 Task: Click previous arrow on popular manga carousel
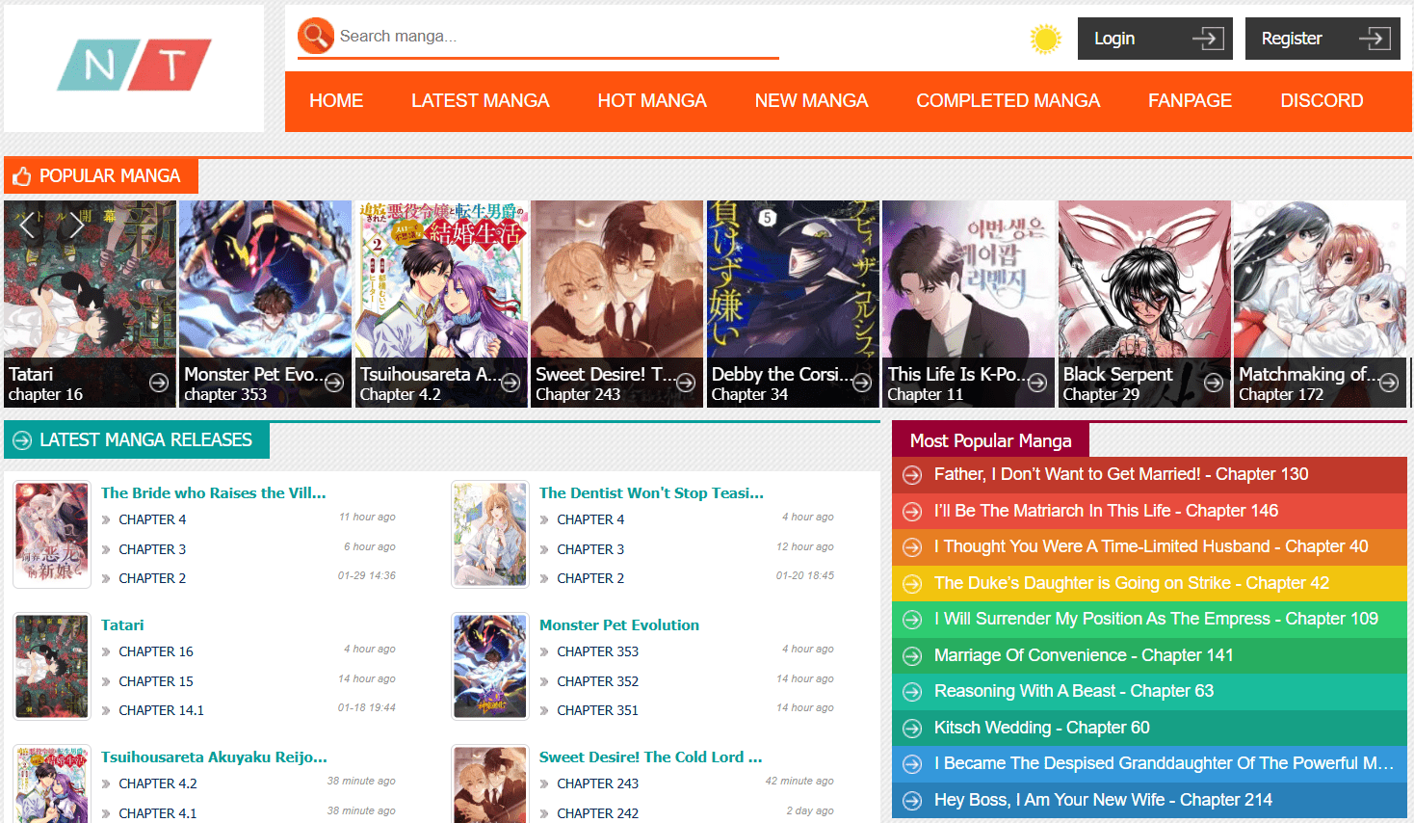click(x=27, y=225)
